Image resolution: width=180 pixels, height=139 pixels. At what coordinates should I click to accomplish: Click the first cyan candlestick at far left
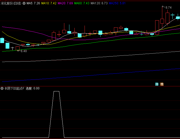[x=2, y=40]
